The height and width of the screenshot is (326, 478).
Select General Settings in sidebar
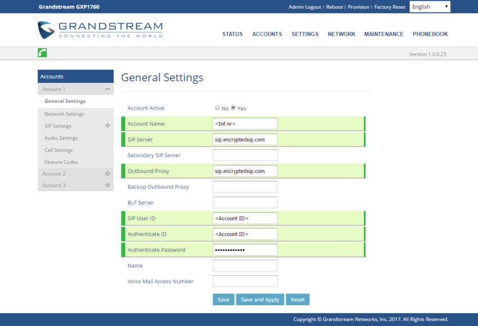coord(65,101)
